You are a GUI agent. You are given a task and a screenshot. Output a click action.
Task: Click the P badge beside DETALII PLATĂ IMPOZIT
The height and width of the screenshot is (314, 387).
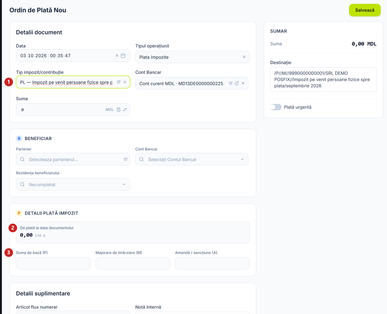(x=19, y=213)
